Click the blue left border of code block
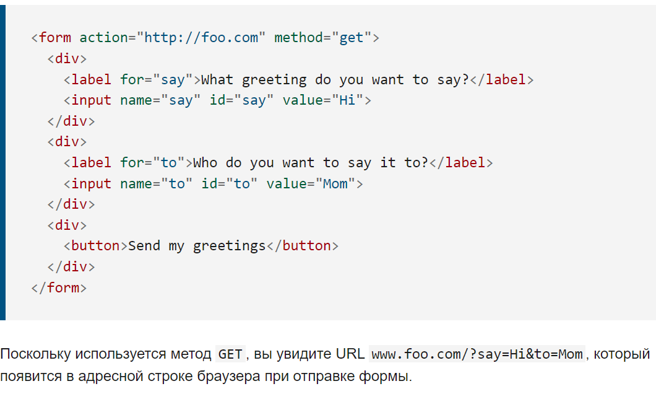Image resolution: width=656 pixels, height=407 pixels. click(x=2, y=162)
